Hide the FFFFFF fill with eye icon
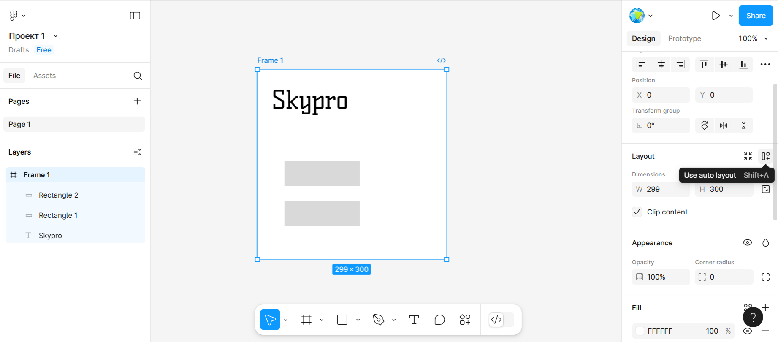778x342 pixels. (x=748, y=331)
